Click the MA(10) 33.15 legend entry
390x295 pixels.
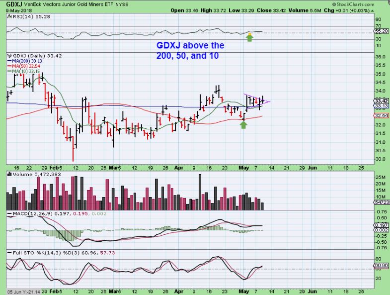(26, 71)
